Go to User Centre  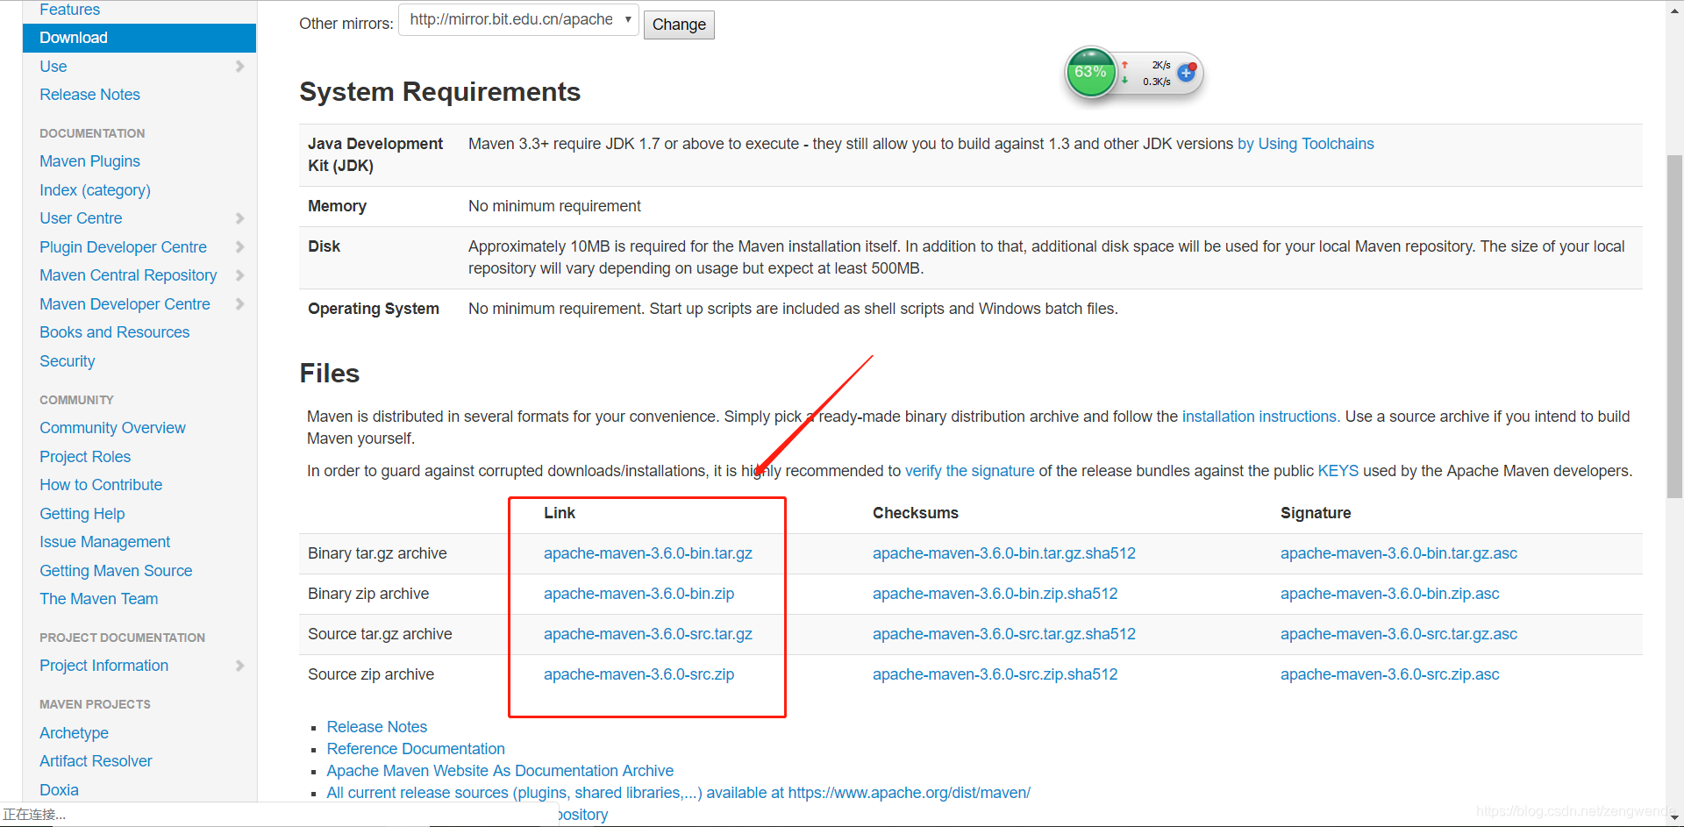pyautogui.click(x=81, y=218)
